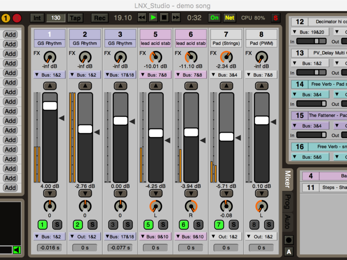Open channel 3 Bus: 17&18 input dropdown

120,75
